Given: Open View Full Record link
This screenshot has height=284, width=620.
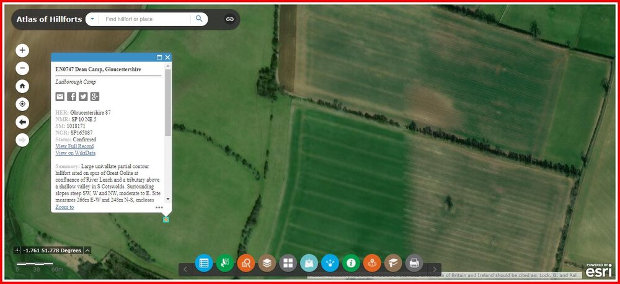Looking at the screenshot, I should [x=75, y=146].
